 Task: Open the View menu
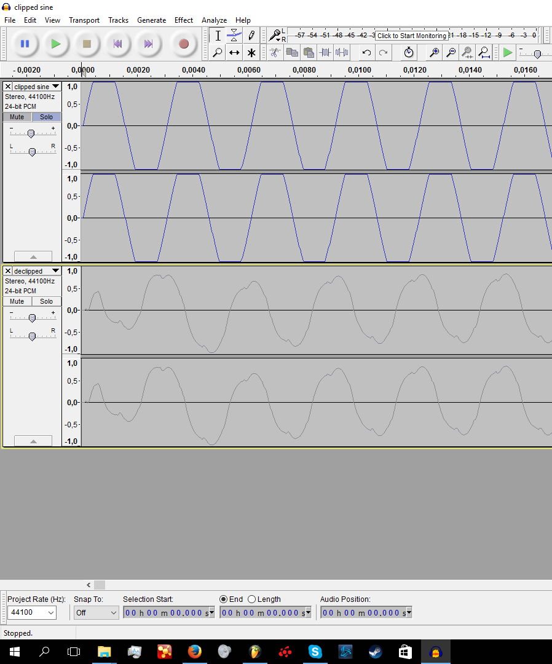click(x=52, y=20)
